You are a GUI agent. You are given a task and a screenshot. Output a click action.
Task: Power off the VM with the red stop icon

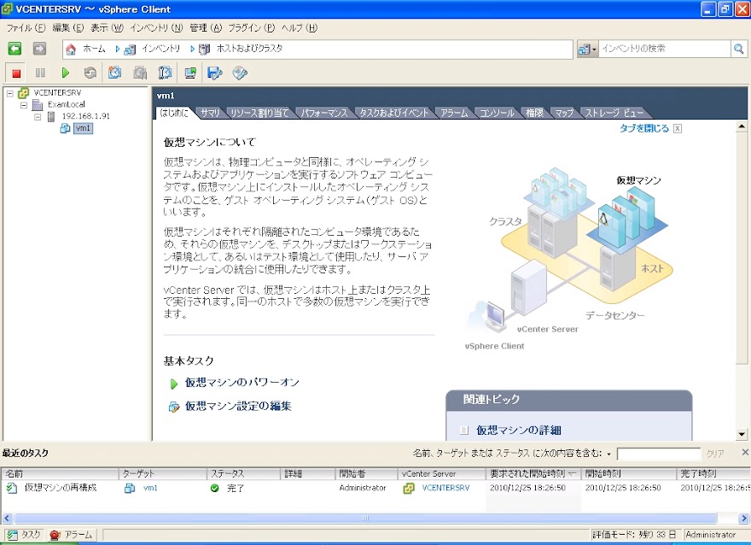(x=16, y=73)
